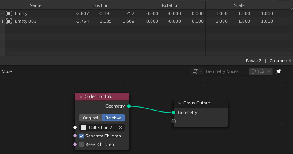This screenshot has height=154, width=293.
Task: Enable the Reset Children checkbox
Action: coord(82,144)
